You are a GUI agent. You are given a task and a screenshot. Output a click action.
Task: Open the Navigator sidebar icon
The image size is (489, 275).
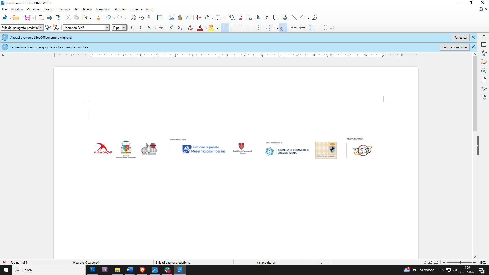[x=484, y=71]
